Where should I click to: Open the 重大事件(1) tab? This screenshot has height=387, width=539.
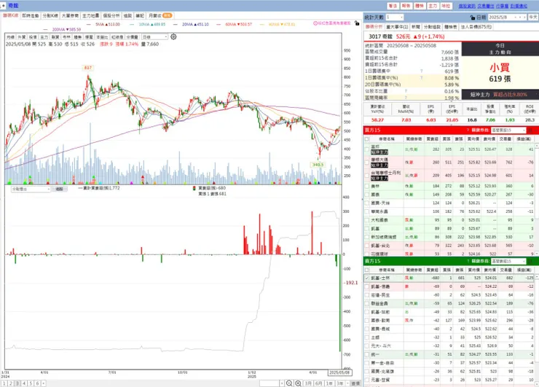397,27
